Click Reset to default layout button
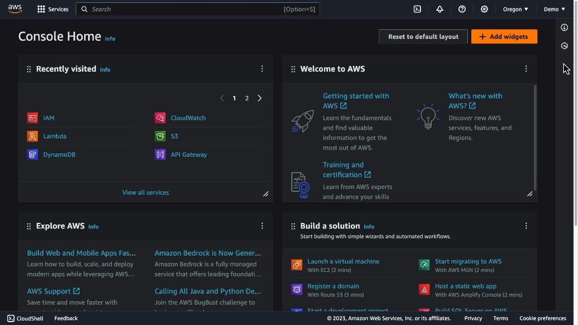 (x=423, y=37)
